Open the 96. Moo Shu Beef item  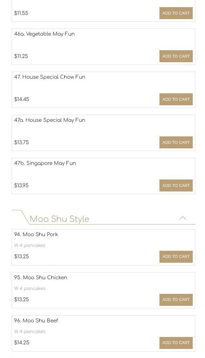point(36,321)
